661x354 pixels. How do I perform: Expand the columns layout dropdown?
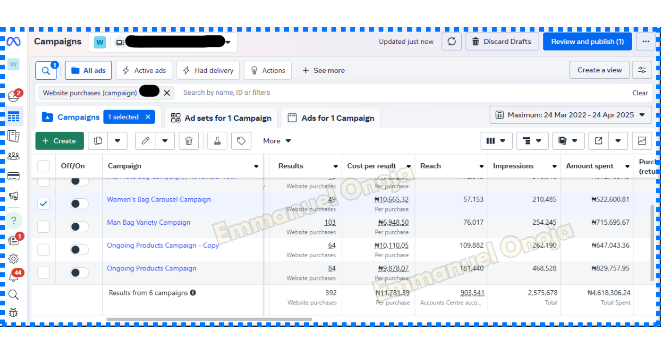click(496, 141)
